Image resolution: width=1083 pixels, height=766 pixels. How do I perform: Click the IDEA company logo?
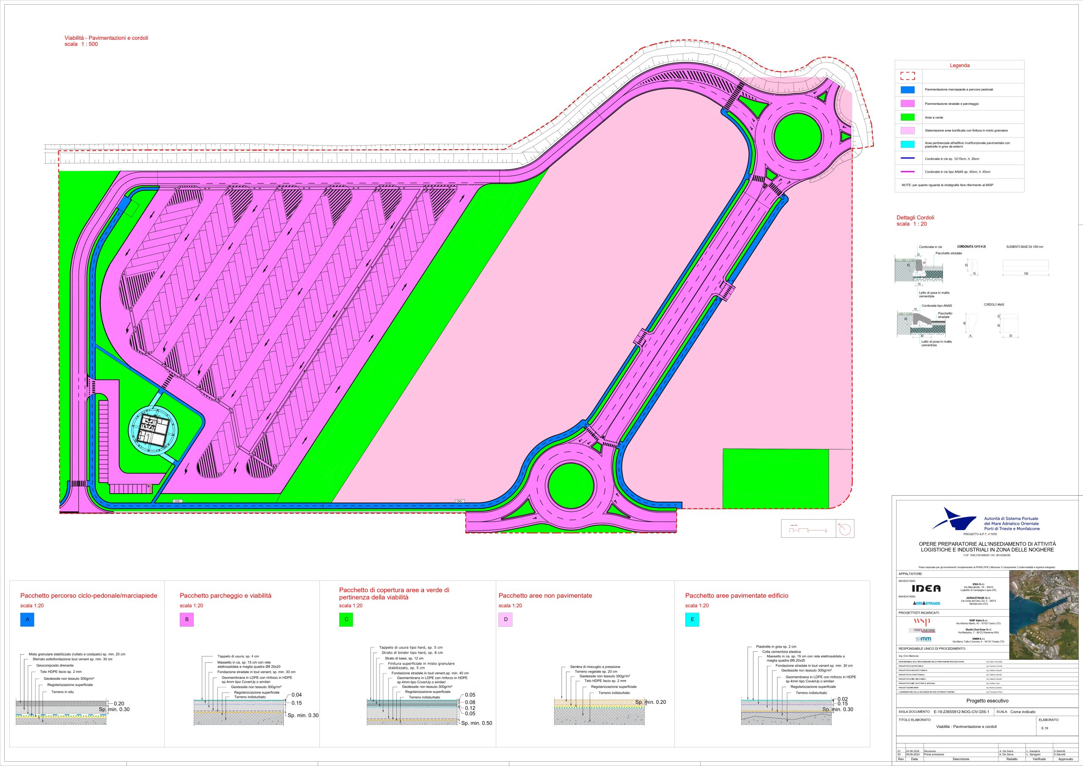[x=926, y=588]
